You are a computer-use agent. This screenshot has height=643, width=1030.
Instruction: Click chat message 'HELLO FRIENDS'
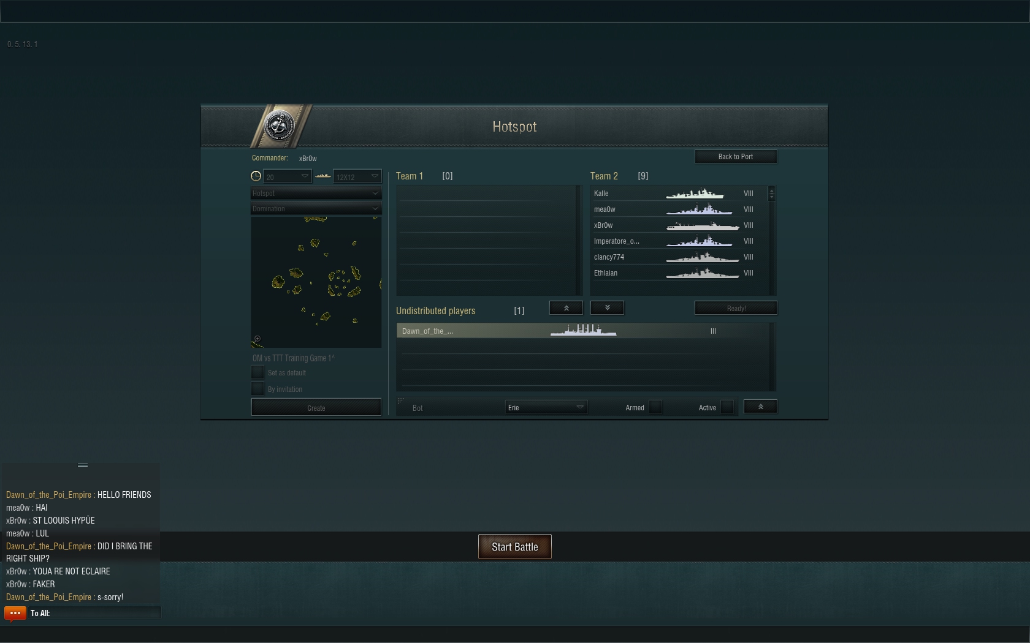click(x=124, y=495)
